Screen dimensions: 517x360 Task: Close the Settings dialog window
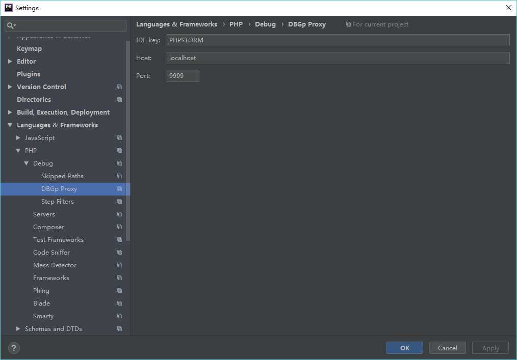(x=508, y=8)
